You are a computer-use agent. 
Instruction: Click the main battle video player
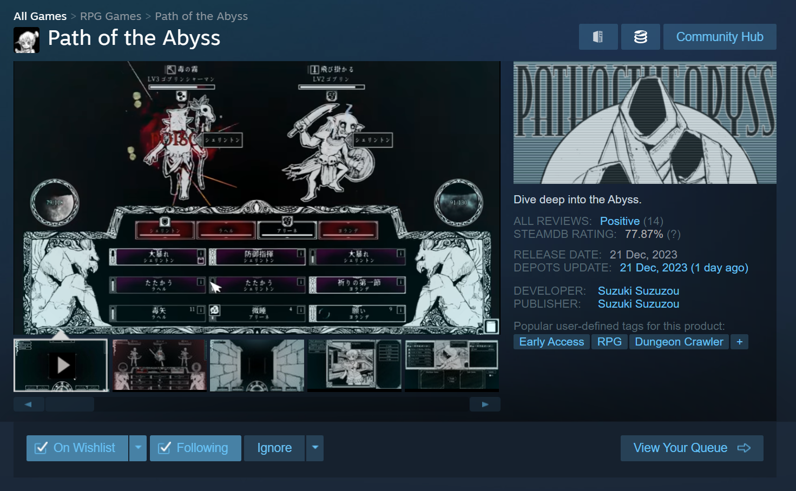pos(257,198)
